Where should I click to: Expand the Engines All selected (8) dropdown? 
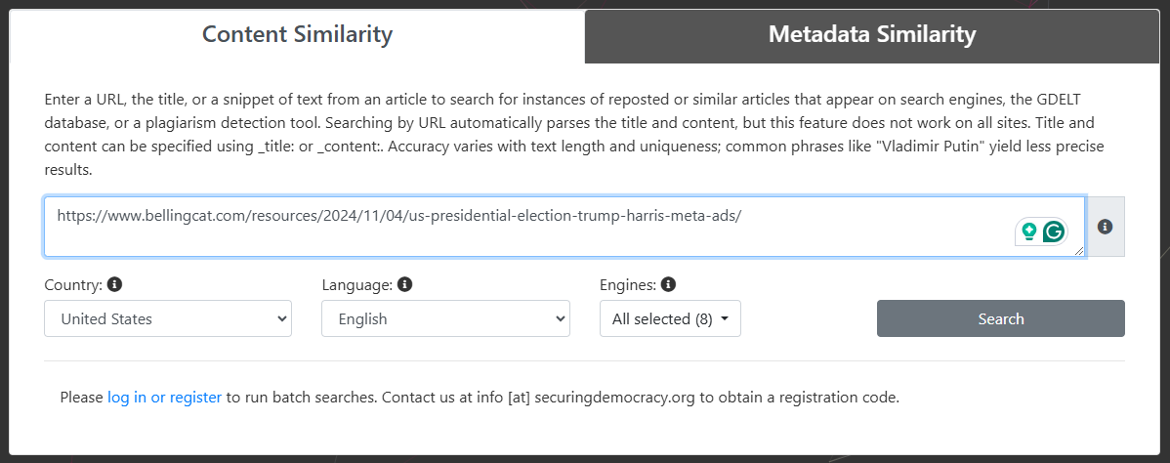coord(669,318)
